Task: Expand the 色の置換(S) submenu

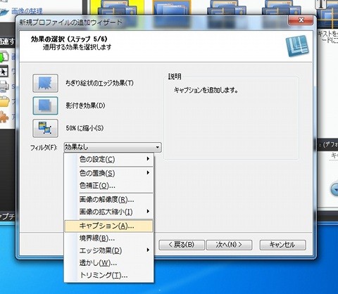Action: tap(109, 173)
